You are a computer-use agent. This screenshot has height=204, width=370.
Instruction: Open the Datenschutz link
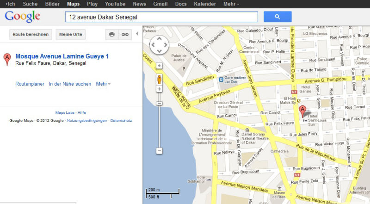[121, 120]
